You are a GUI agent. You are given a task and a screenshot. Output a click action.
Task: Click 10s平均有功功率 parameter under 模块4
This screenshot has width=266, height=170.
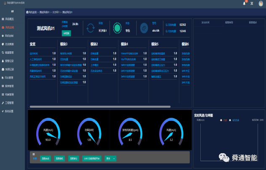coord(128,59)
